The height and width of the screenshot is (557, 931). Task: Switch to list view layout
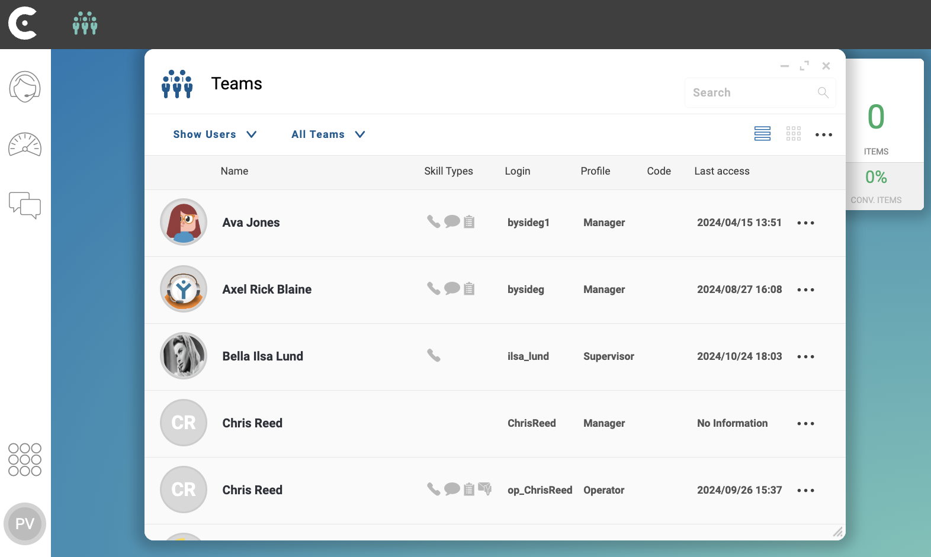(x=762, y=134)
